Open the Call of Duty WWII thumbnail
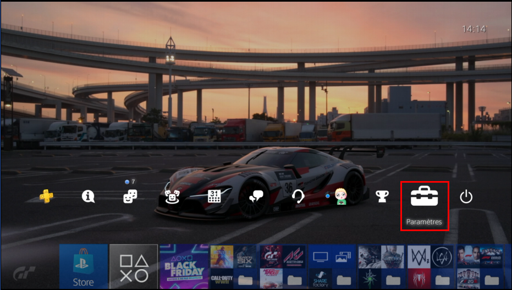The height and width of the screenshot is (290, 512). coord(222,278)
